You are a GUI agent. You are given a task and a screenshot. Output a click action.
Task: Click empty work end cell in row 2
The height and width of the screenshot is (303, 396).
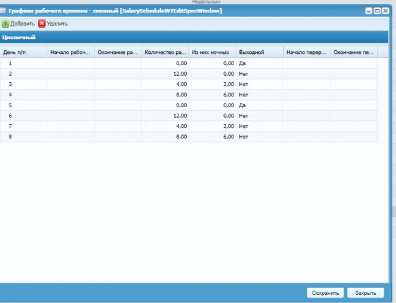pyautogui.click(x=118, y=74)
